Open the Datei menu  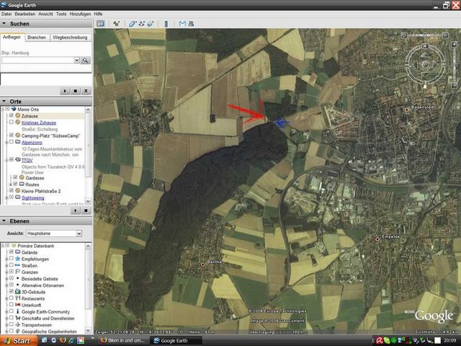[x=6, y=14]
